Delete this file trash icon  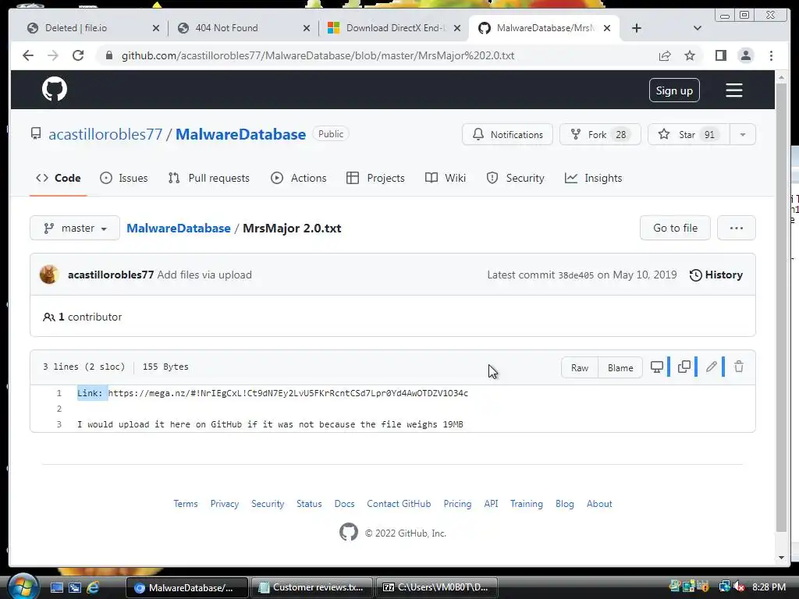739,367
